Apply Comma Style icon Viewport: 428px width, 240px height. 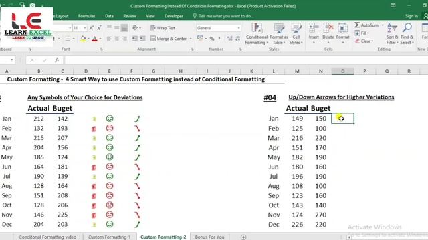(x=219, y=39)
